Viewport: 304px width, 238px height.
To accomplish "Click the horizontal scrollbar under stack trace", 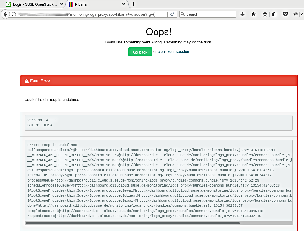I will click(133, 223).
